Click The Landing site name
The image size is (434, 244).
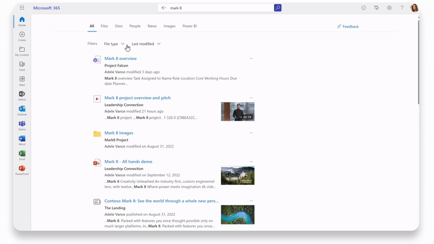tap(115, 208)
